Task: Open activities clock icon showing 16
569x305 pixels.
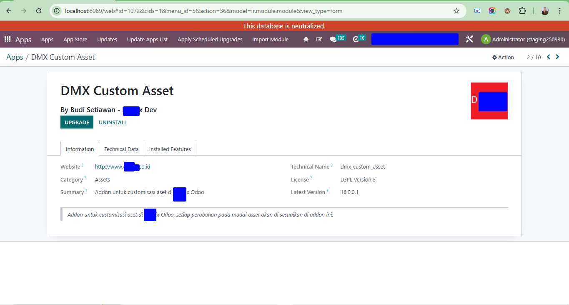Action: [359, 39]
